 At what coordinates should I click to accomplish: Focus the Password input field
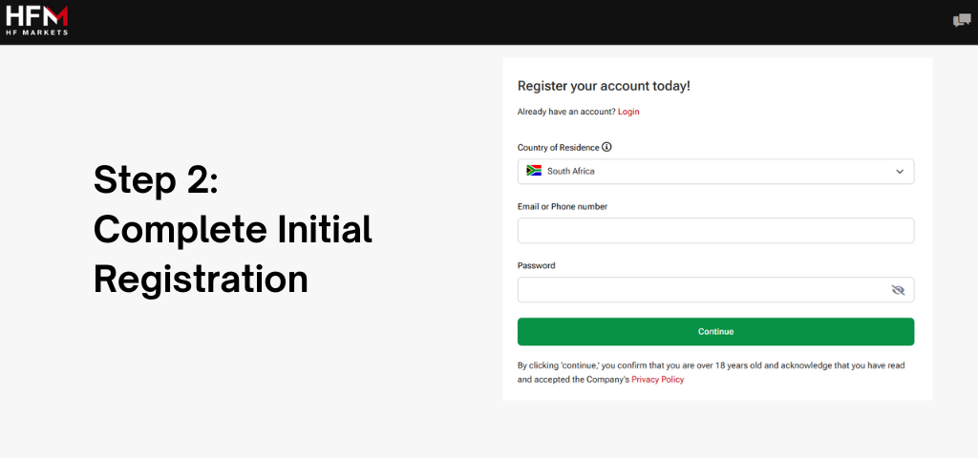tap(702, 289)
